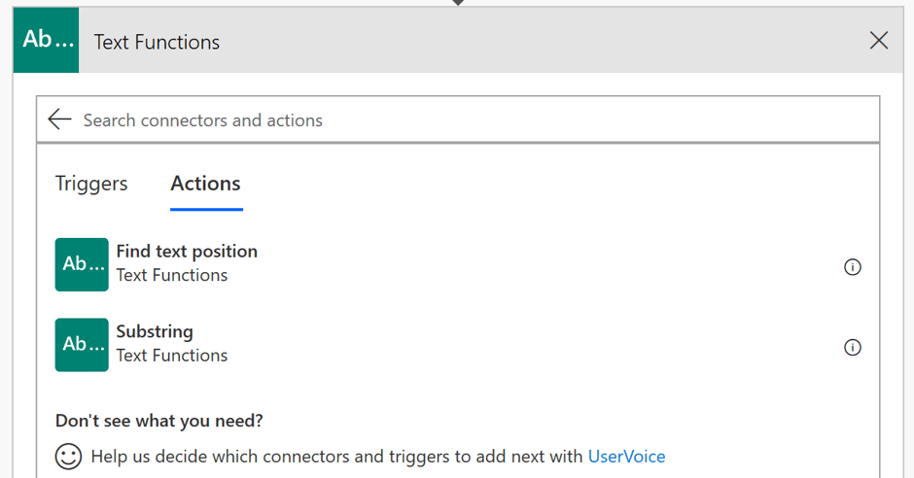Select the Actions tab
The width and height of the screenshot is (914, 478).
tap(206, 184)
